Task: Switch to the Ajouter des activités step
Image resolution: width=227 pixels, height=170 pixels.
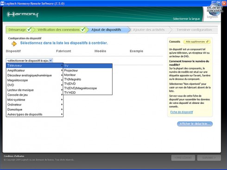Action: (149, 30)
